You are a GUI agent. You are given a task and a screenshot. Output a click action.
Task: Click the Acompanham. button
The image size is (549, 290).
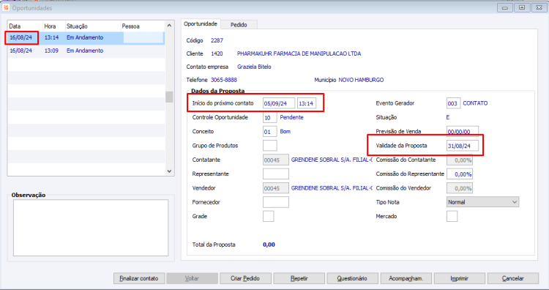point(406,278)
